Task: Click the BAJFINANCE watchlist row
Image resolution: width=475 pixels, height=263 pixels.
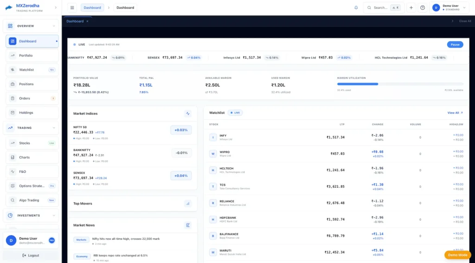Action: coord(336,236)
